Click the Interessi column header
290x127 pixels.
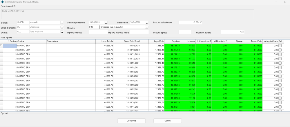(x=188, y=41)
